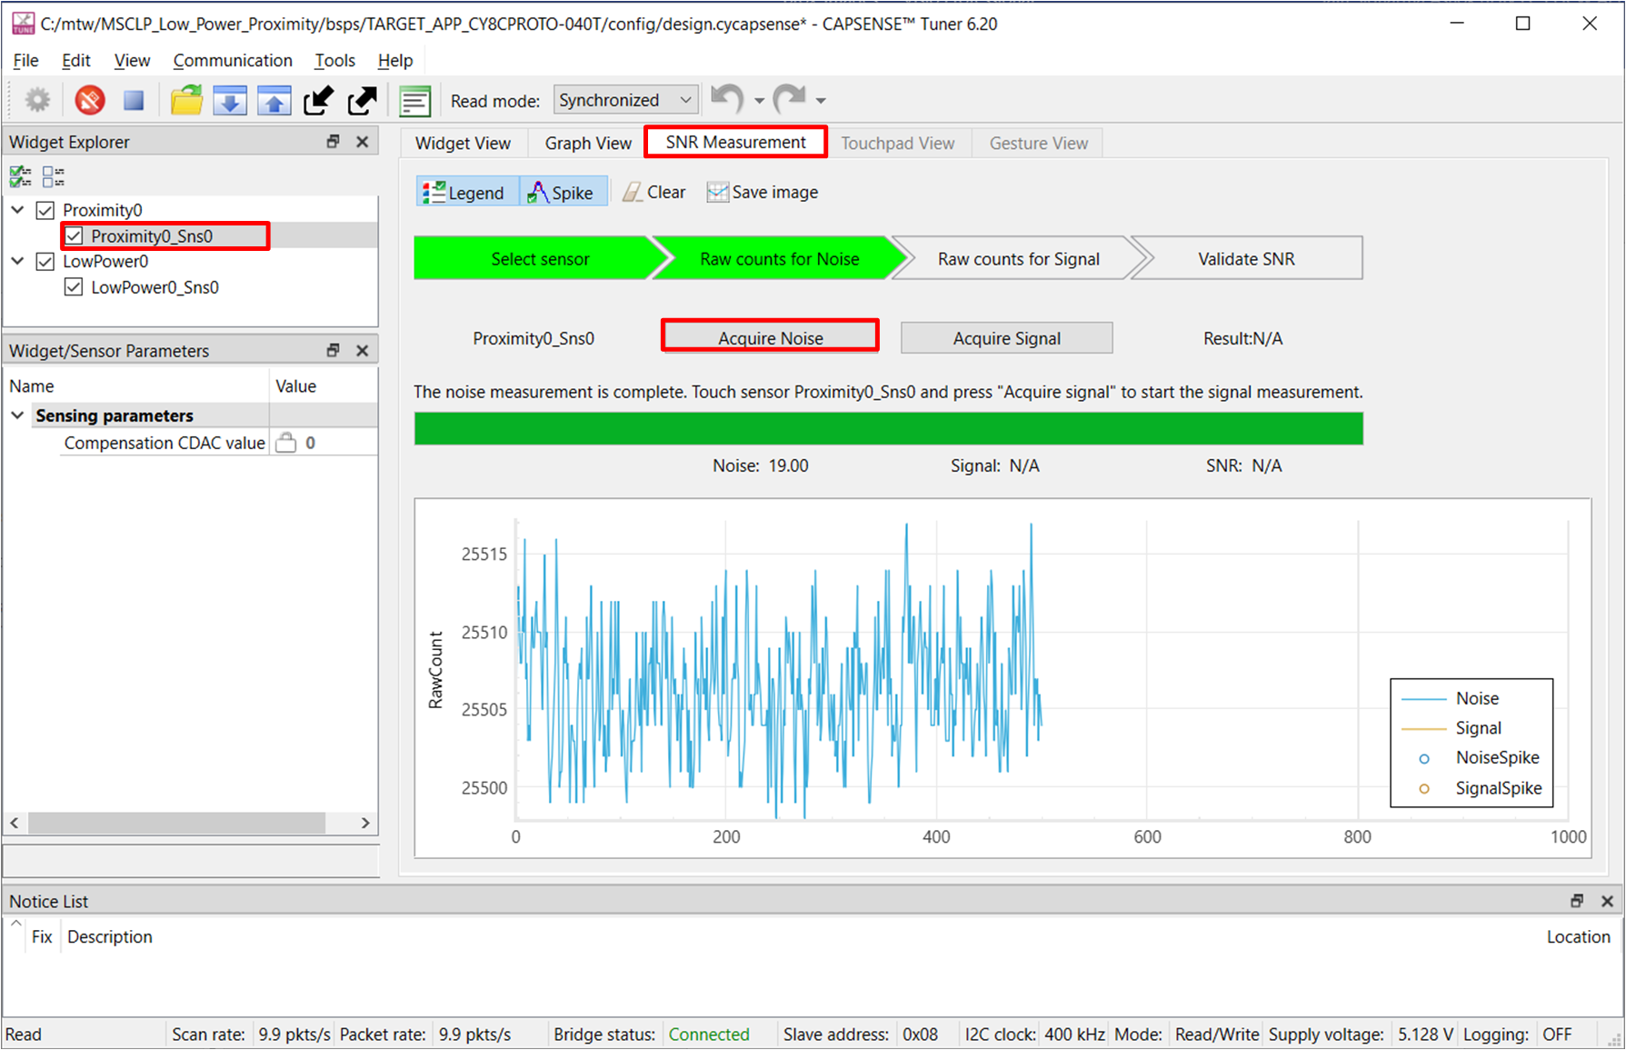Collapse the LowPower0 tree node
The height and width of the screenshot is (1050, 1626).
click(x=17, y=262)
